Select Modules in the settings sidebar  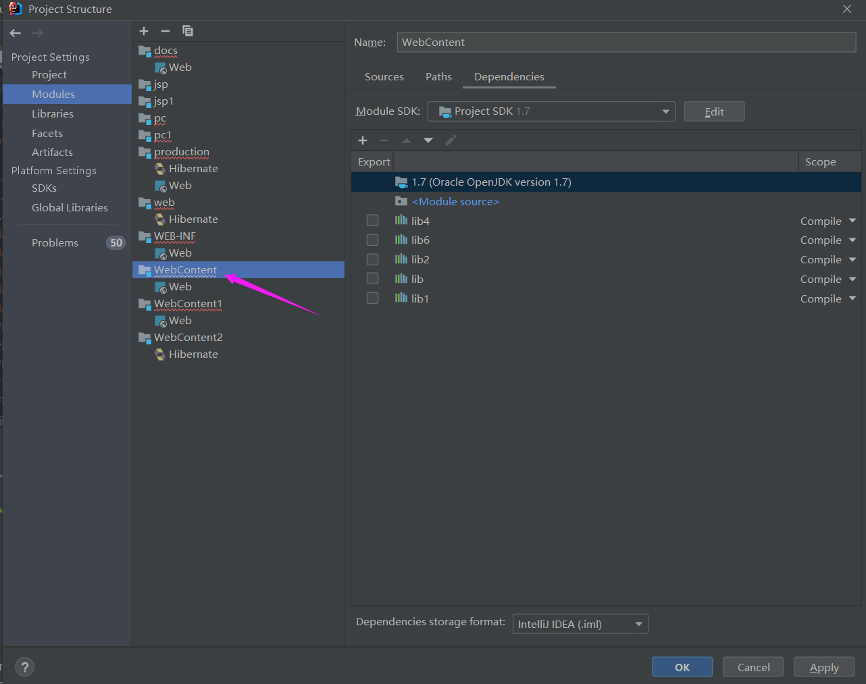[x=67, y=94]
